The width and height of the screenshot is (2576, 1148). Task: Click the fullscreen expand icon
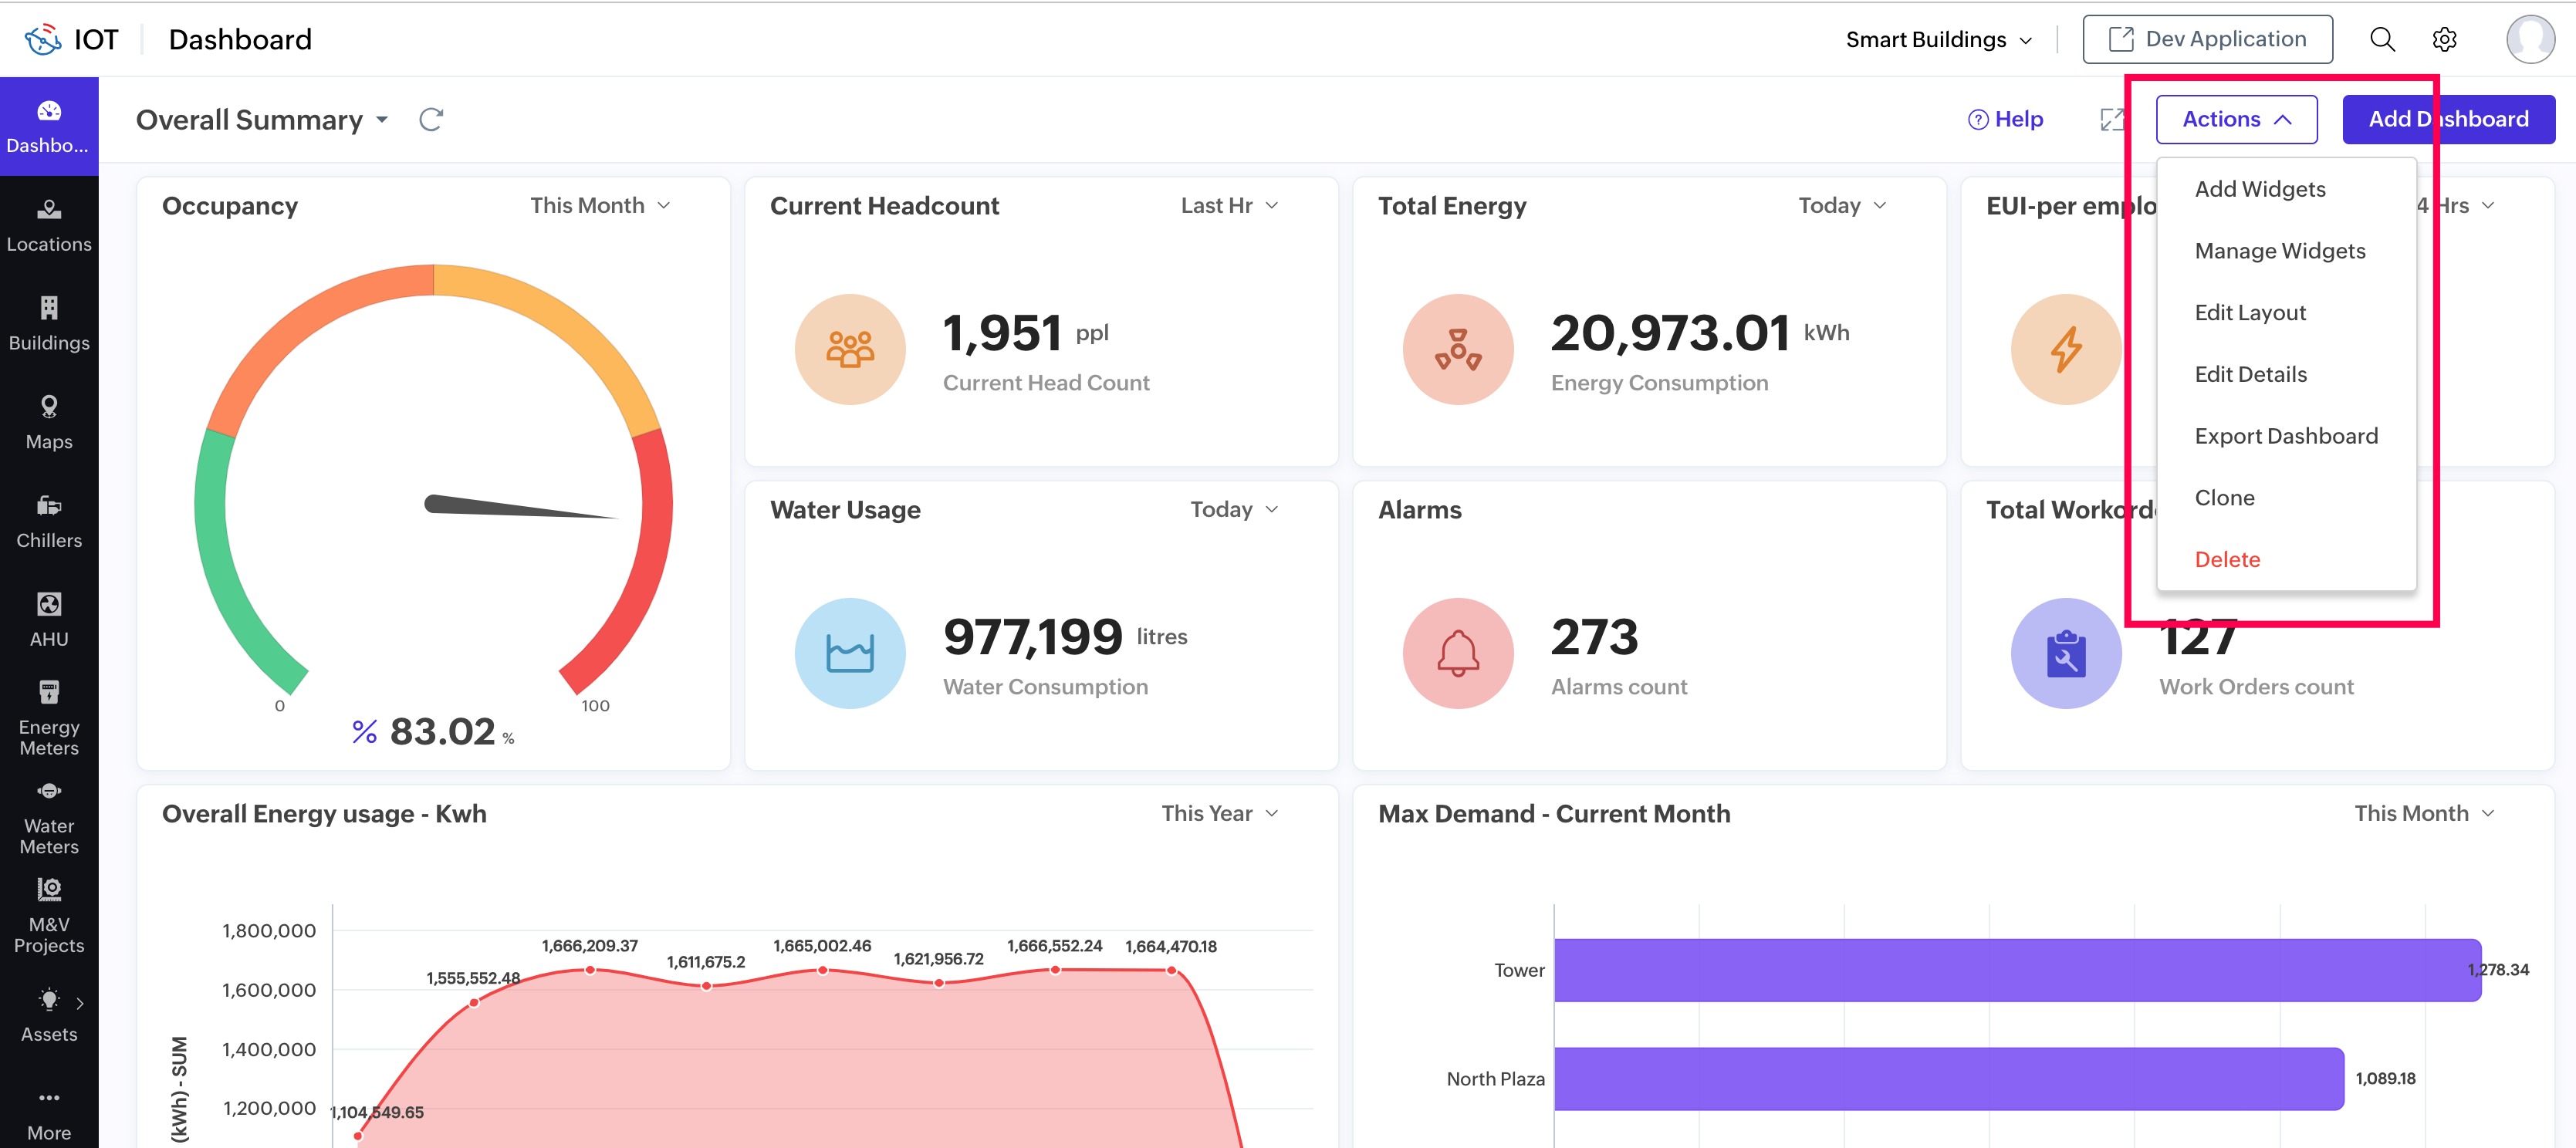pos(2111,120)
